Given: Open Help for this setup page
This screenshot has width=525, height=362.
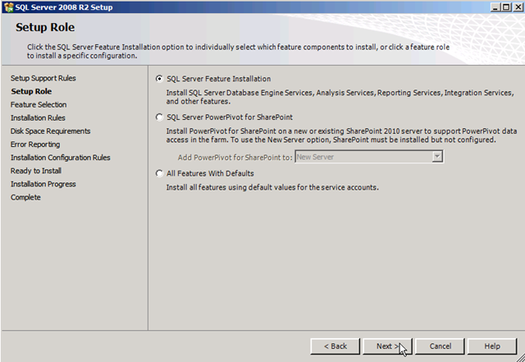Looking at the screenshot, I should coord(492,346).
